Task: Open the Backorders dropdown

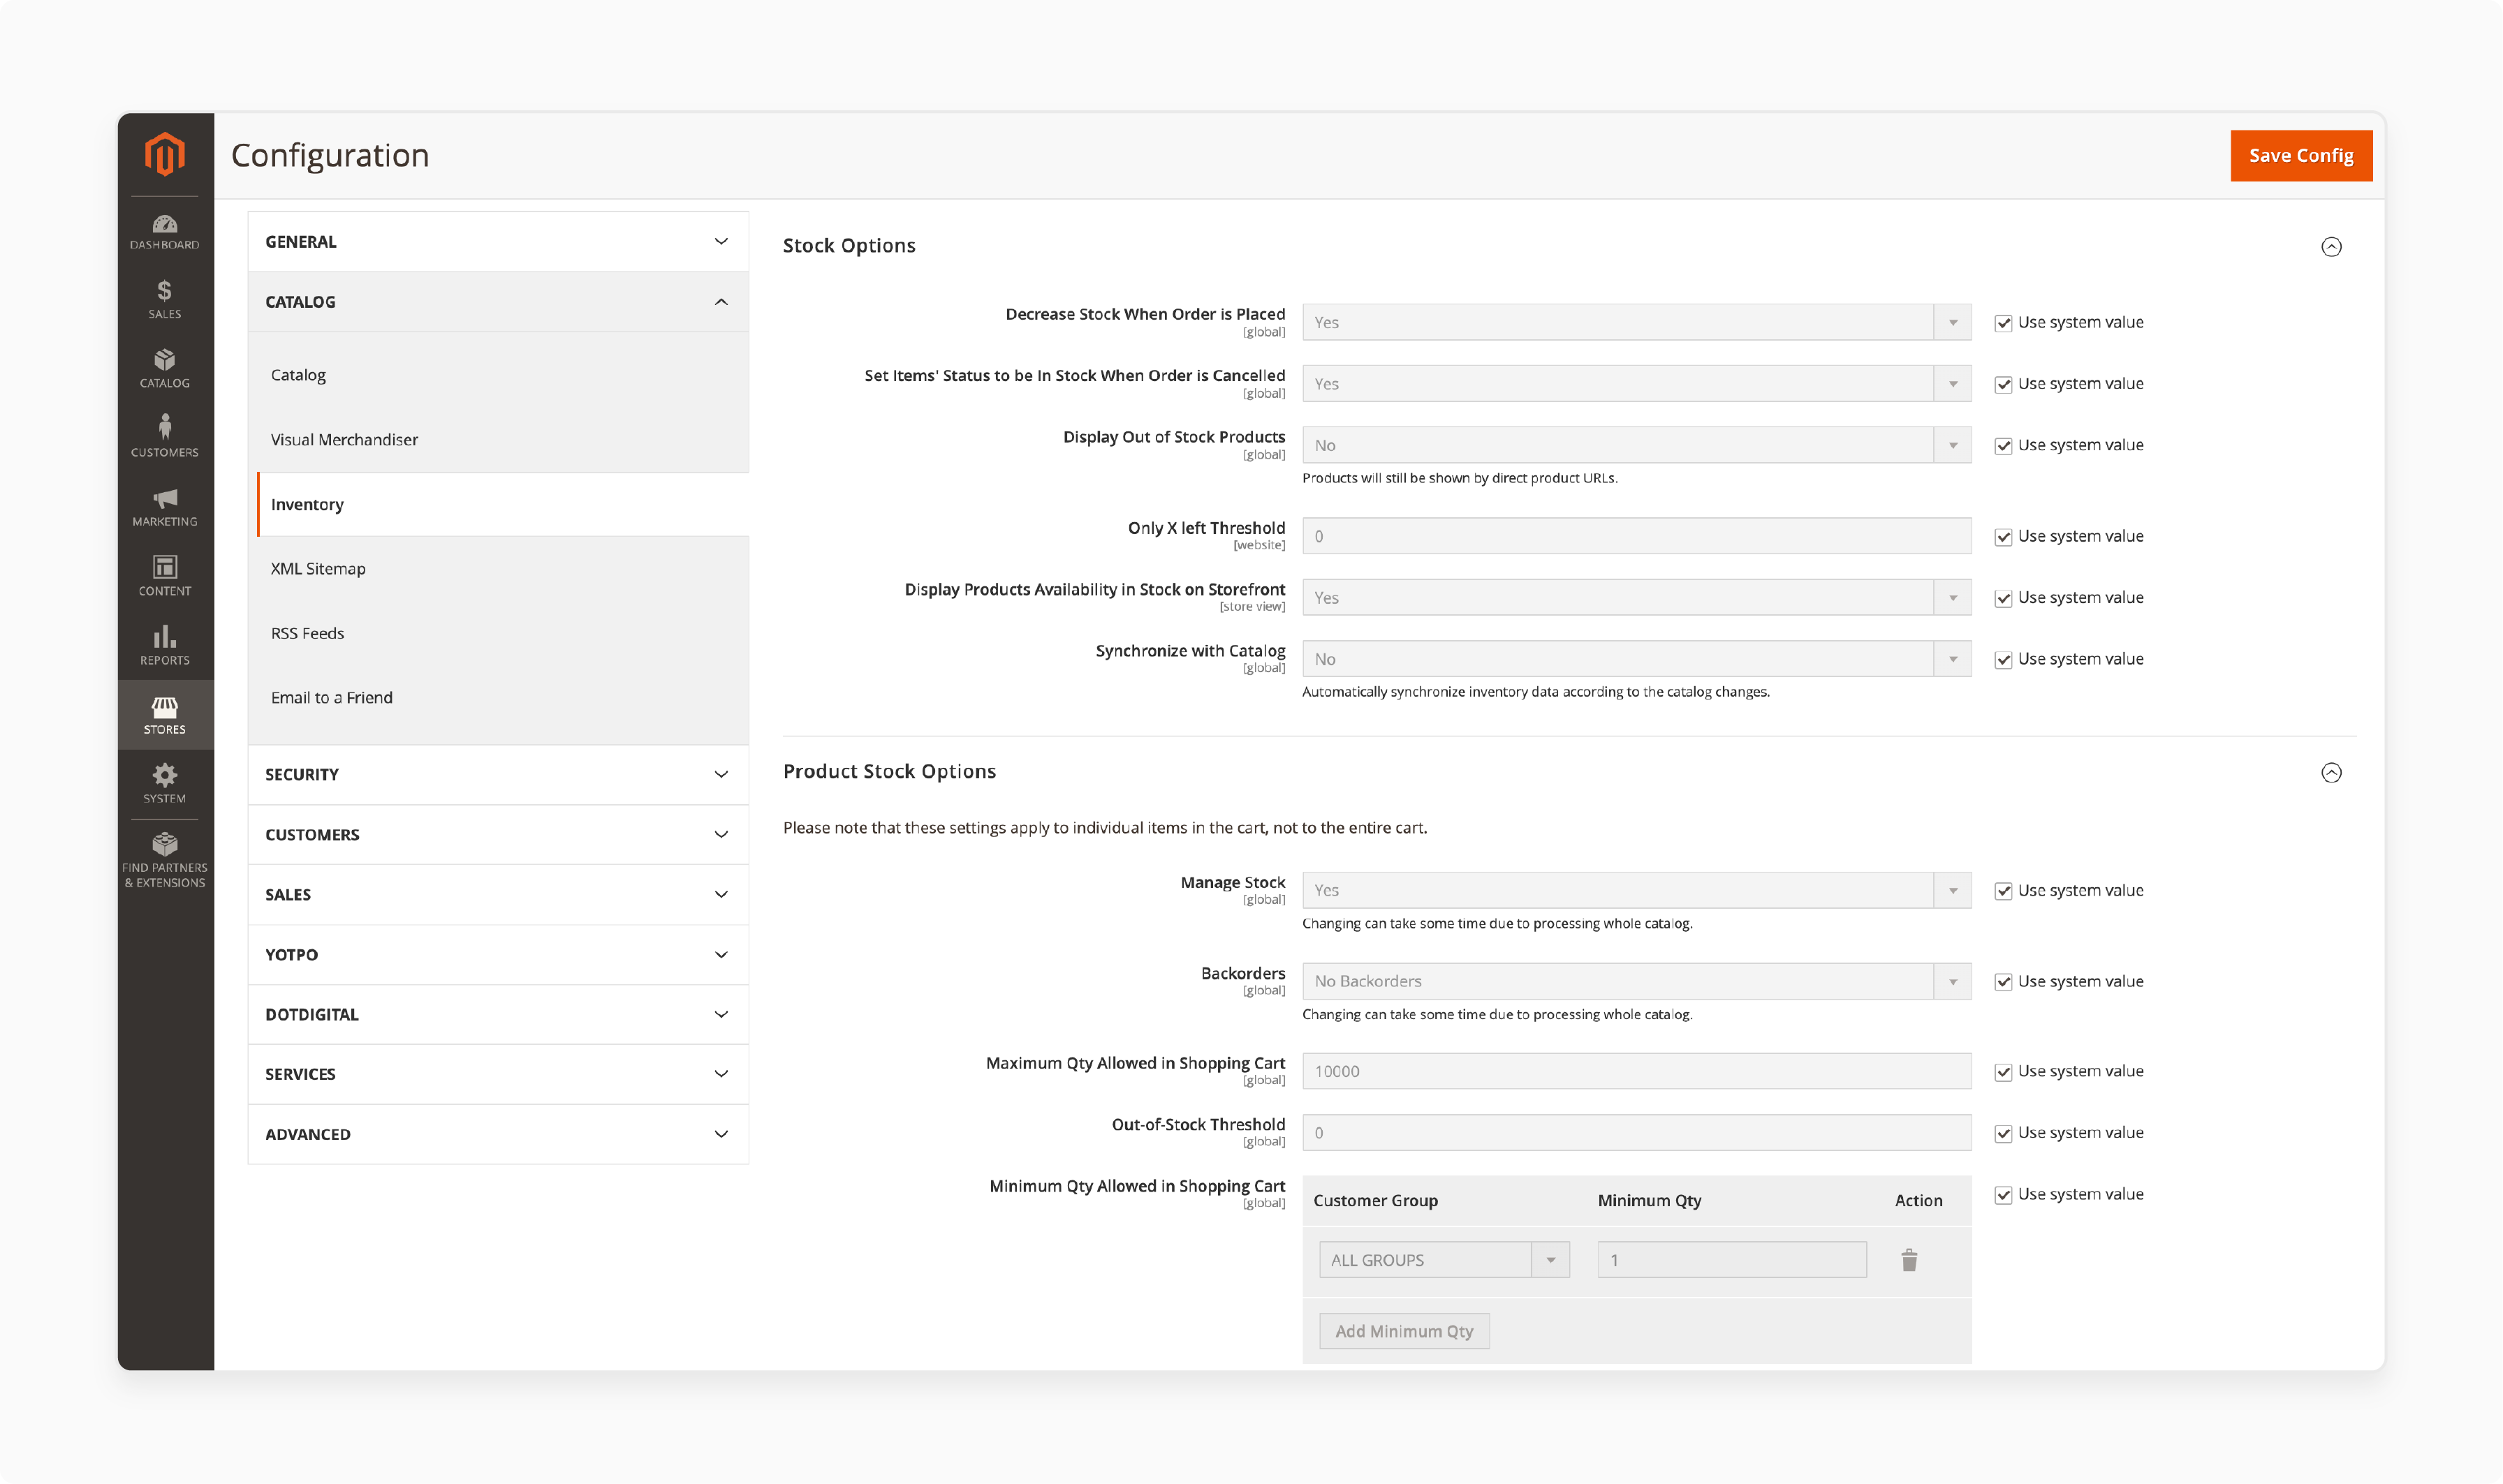Action: coord(1636,981)
